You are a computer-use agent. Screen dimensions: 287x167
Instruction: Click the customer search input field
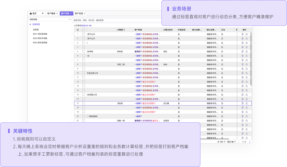(116, 20)
